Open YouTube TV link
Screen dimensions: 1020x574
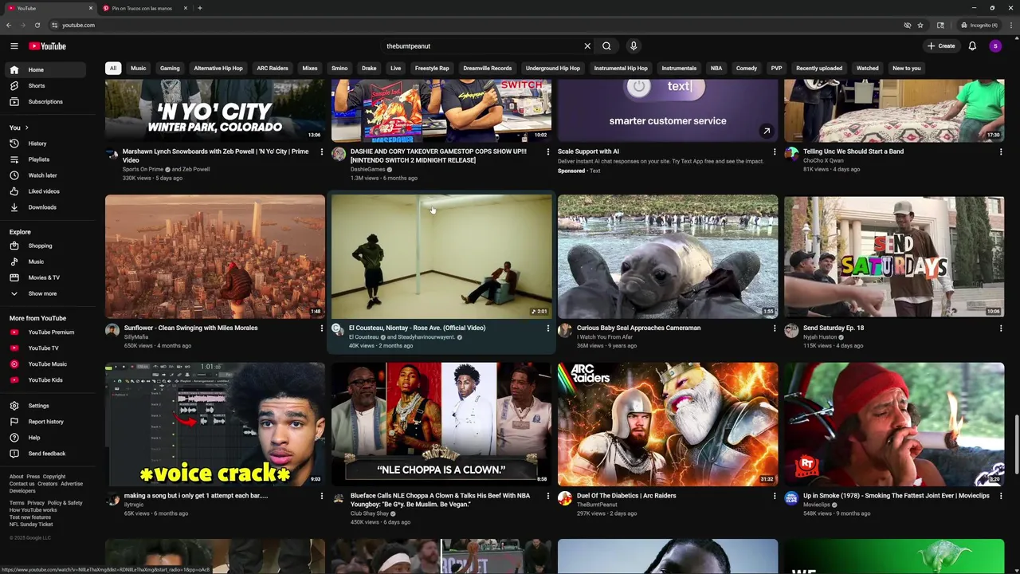[47, 348]
